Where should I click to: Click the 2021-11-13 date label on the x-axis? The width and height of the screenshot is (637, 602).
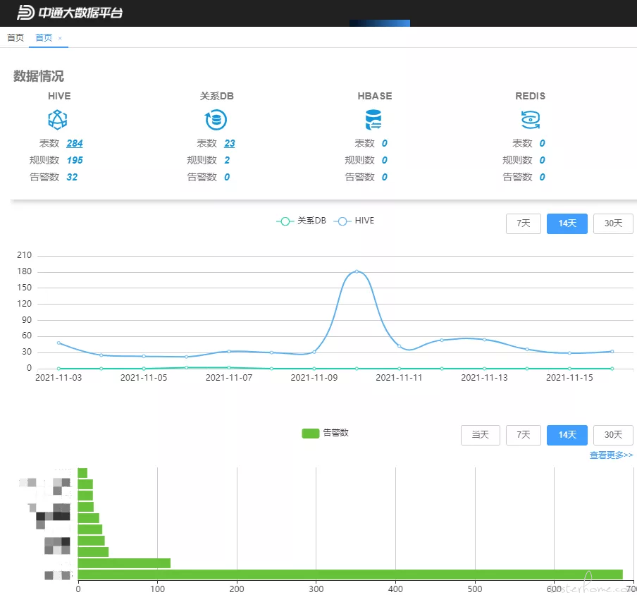484,378
